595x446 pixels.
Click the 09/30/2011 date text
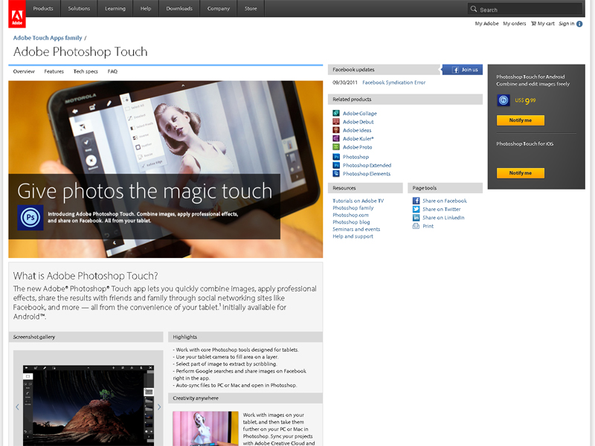(345, 83)
